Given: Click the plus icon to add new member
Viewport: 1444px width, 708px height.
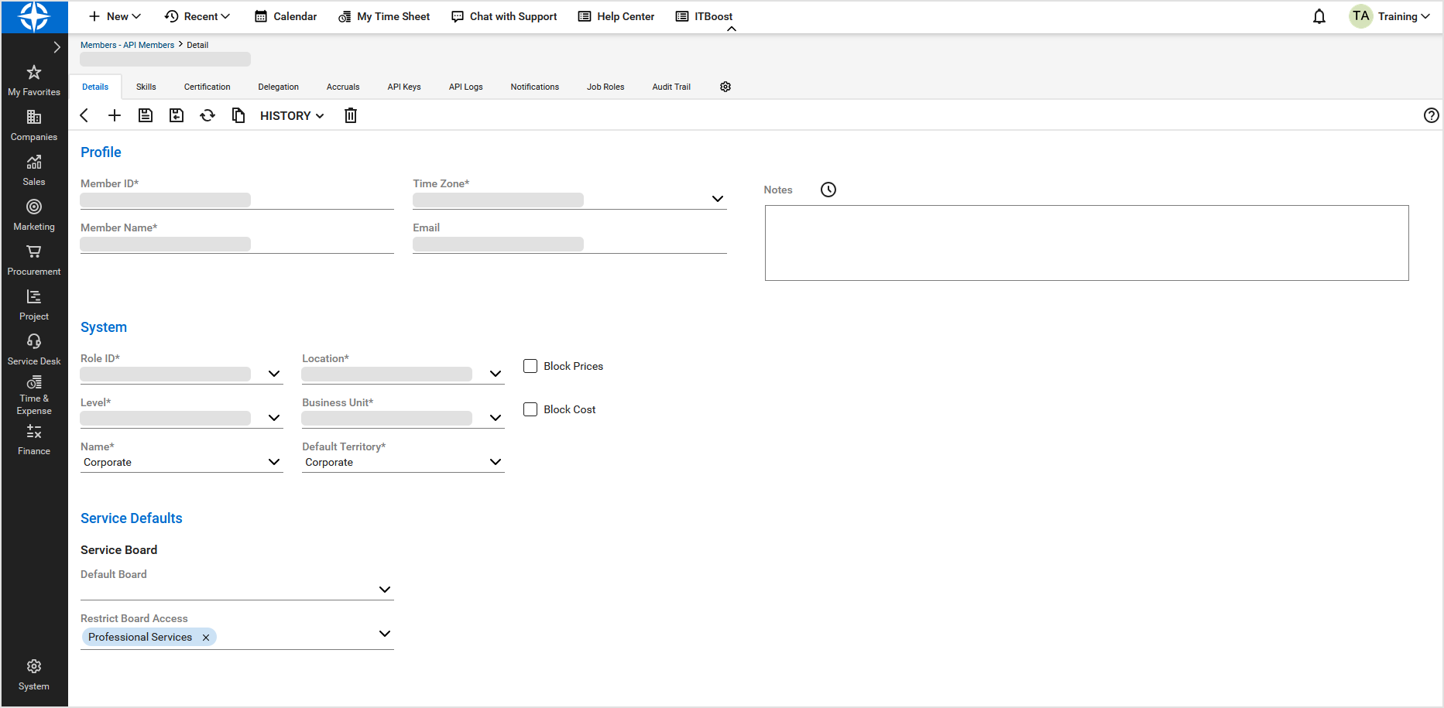Looking at the screenshot, I should (115, 115).
